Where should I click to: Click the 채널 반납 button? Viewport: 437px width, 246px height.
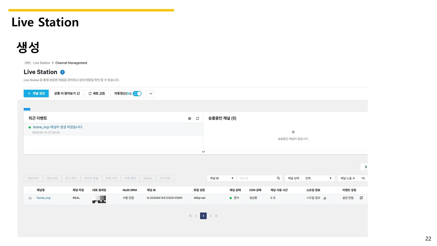coord(52,178)
